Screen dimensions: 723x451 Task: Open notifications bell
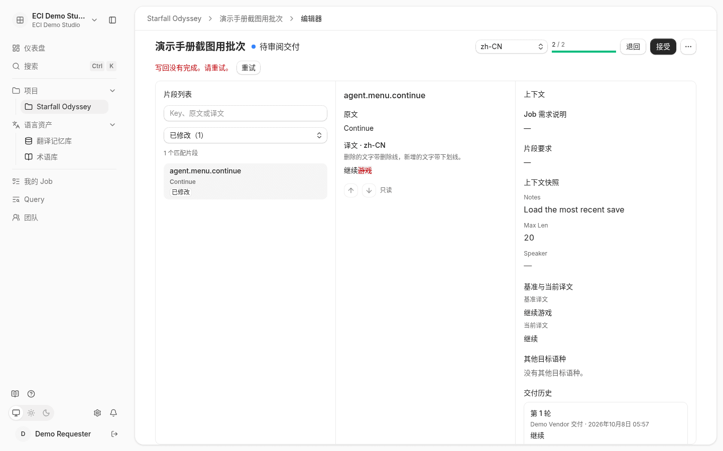(x=113, y=413)
